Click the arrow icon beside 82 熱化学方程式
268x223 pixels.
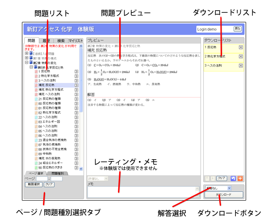click(x=76, y=113)
